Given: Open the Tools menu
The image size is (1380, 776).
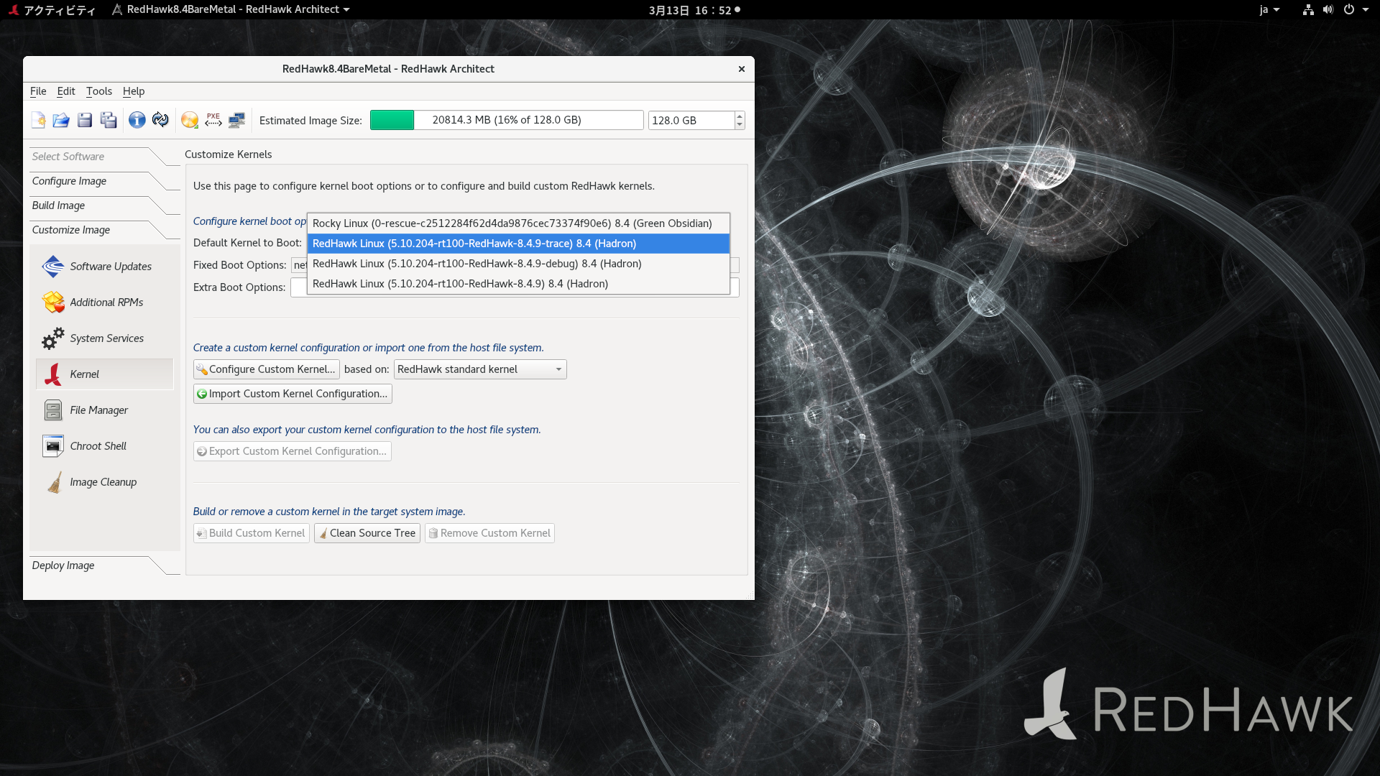Looking at the screenshot, I should pos(99,91).
